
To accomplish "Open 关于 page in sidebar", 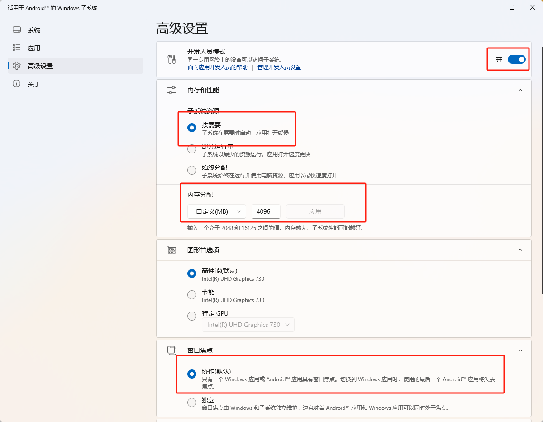I will pyautogui.click(x=76, y=84).
